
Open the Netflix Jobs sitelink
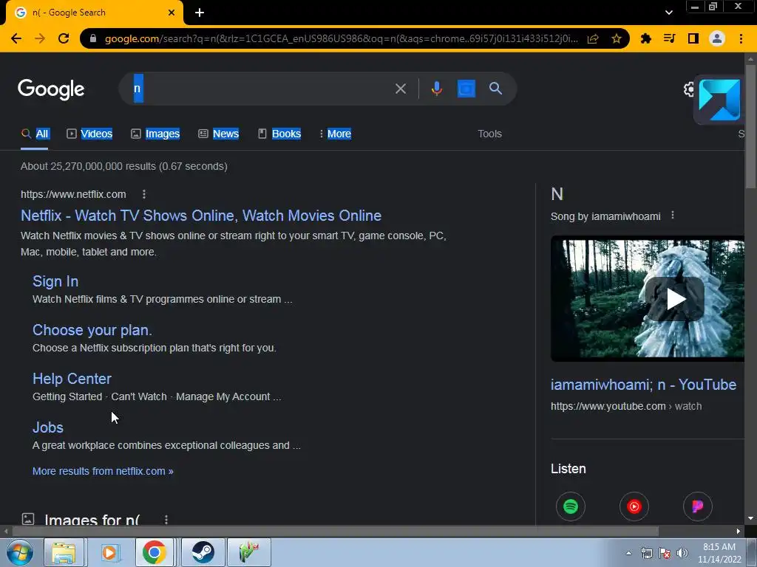tap(48, 427)
